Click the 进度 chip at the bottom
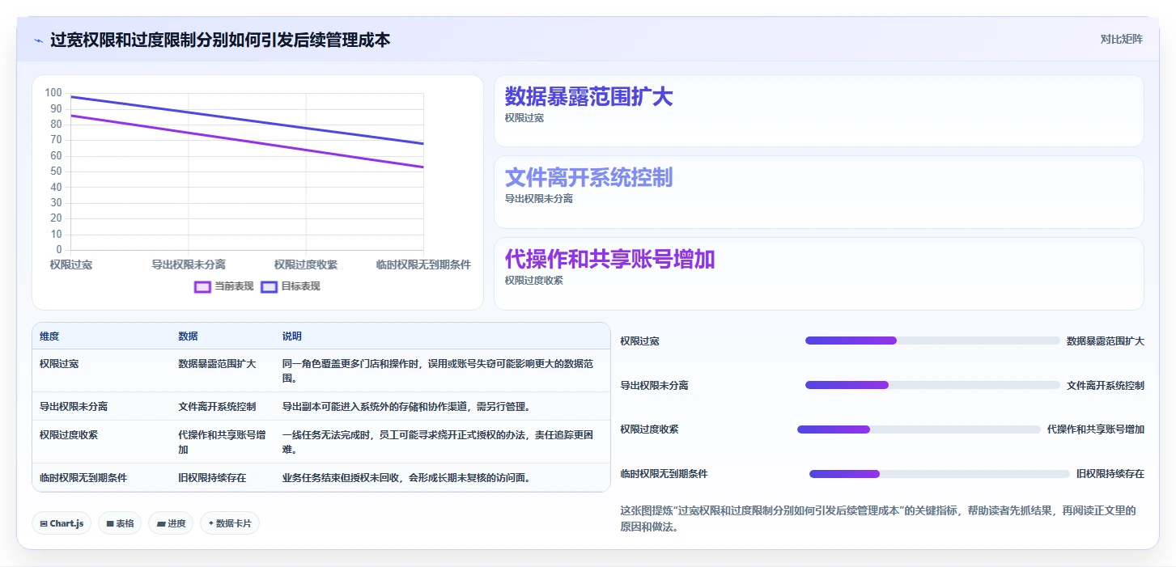Viewport: 1176px width, 567px height. tap(171, 523)
